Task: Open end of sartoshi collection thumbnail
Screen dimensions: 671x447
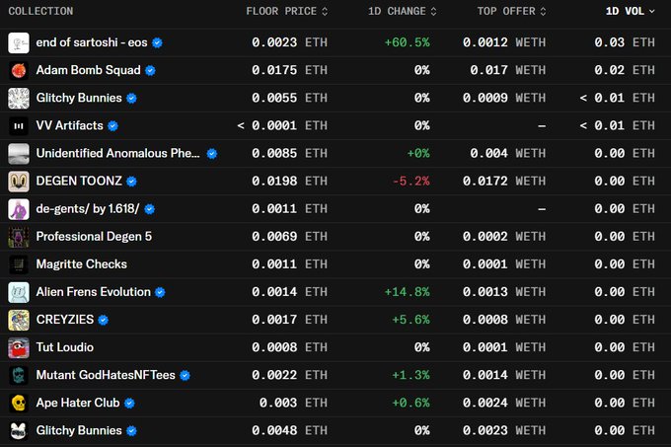Action: (x=19, y=42)
